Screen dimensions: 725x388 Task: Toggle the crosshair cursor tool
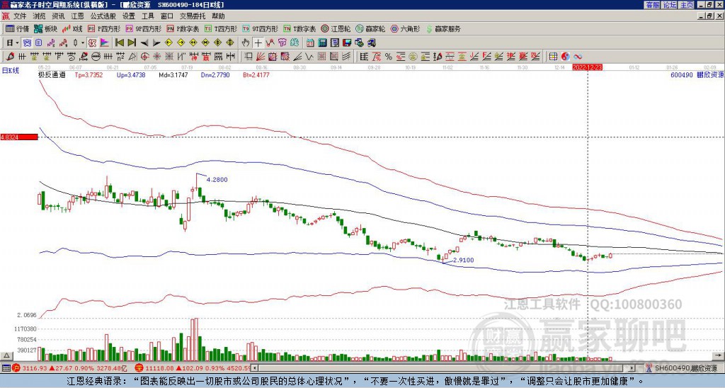[x=258, y=42]
